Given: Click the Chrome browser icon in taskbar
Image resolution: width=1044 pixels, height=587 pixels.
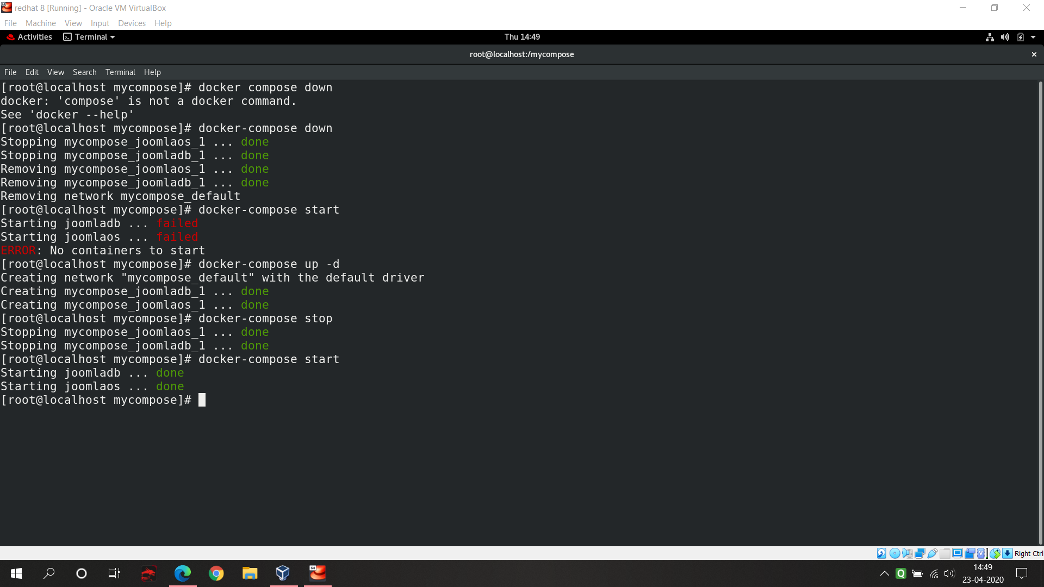Looking at the screenshot, I should point(216,573).
